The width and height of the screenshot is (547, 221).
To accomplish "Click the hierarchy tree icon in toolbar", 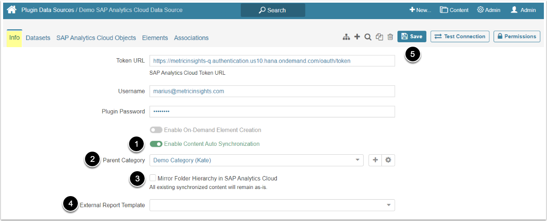I will click(x=346, y=37).
